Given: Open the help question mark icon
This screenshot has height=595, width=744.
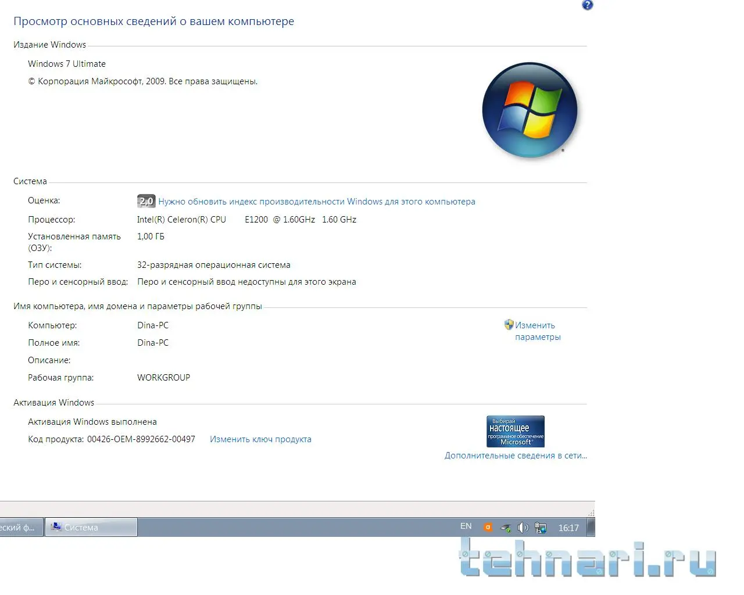Looking at the screenshot, I should [587, 5].
